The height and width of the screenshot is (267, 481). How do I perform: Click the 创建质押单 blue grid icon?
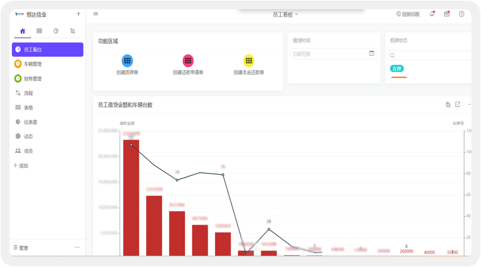(x=127, y=61)
